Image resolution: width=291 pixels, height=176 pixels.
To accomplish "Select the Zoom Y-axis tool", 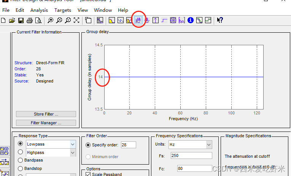I will click(x=68, y=20).
